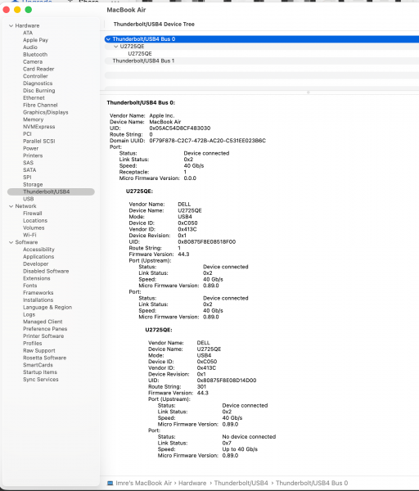Screen dimensions: 419x491
Task: Open Camera hardware section
Action: point(33,62)
